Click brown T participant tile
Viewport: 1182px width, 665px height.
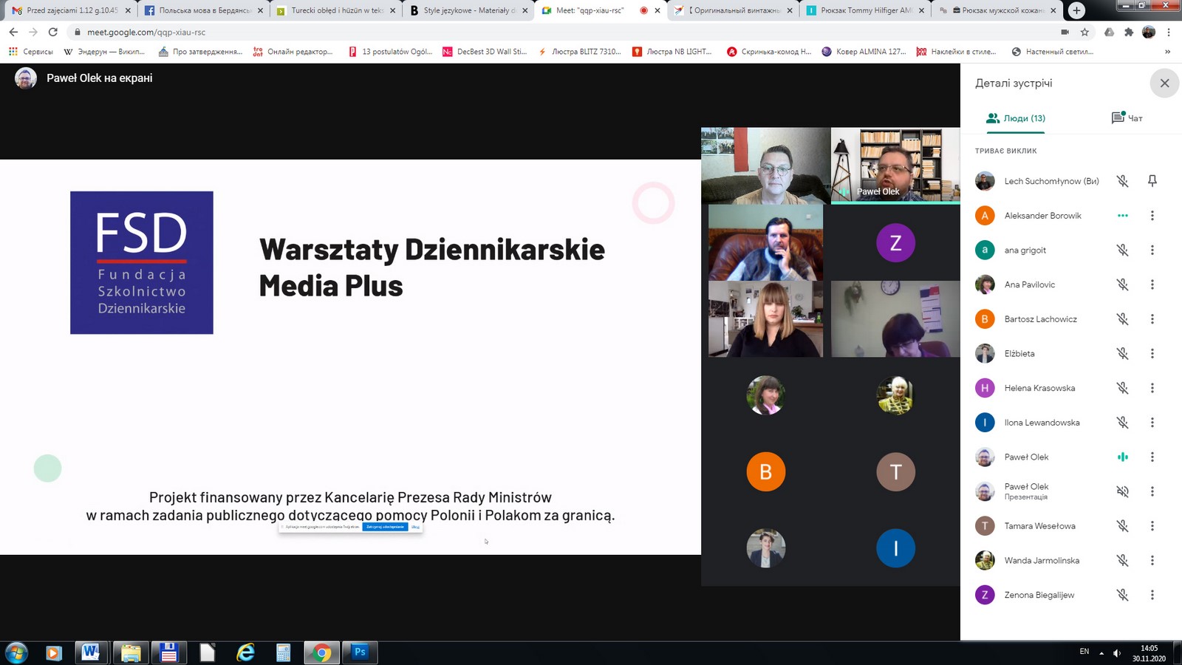[895, 471]
